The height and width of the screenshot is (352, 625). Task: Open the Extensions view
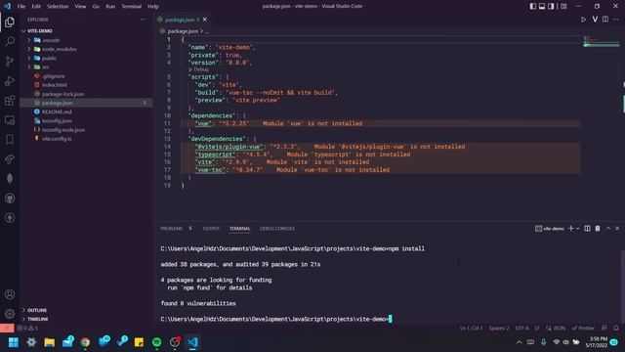tap(10, 100)
